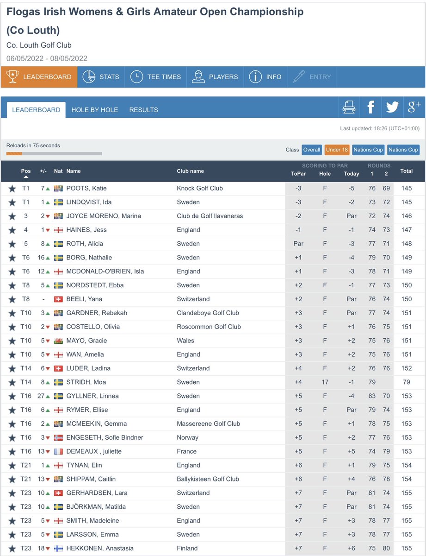Sort by the Hole column header
The image size is (426, 556).
(325, 174)
